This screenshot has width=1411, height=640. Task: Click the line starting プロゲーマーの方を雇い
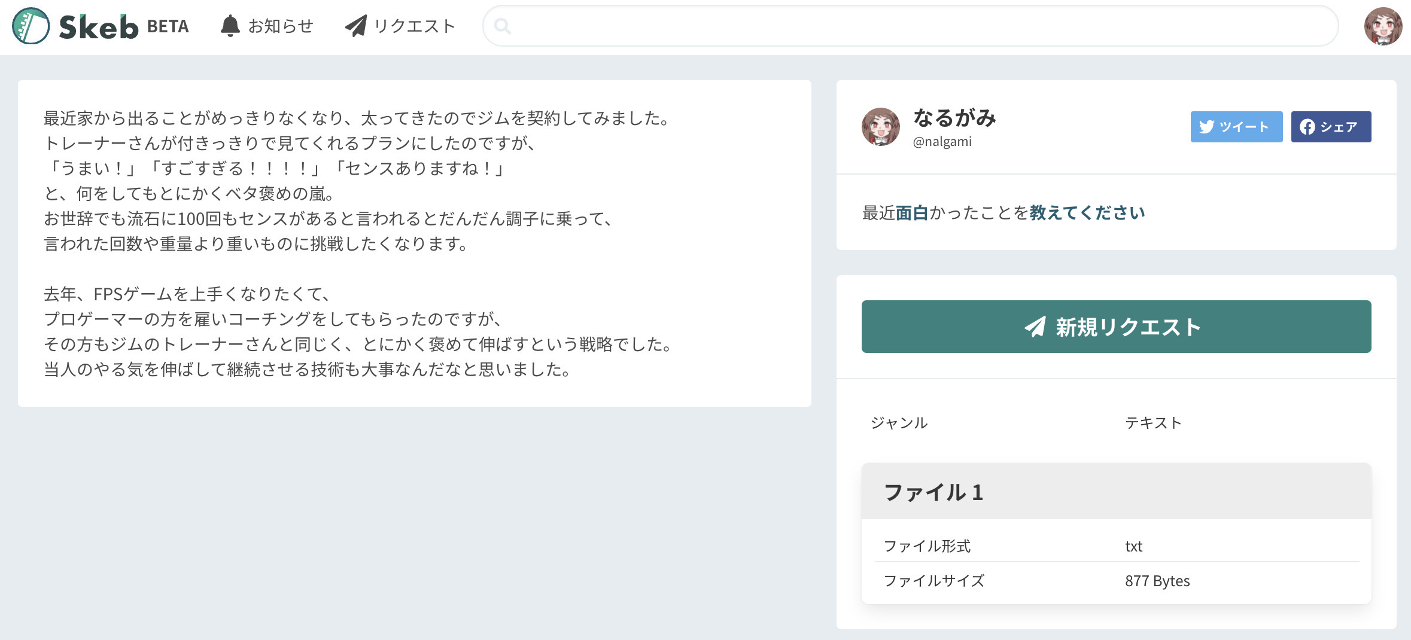(x=274, y=319)
